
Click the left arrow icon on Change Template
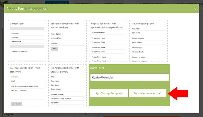tap(98, 93)
